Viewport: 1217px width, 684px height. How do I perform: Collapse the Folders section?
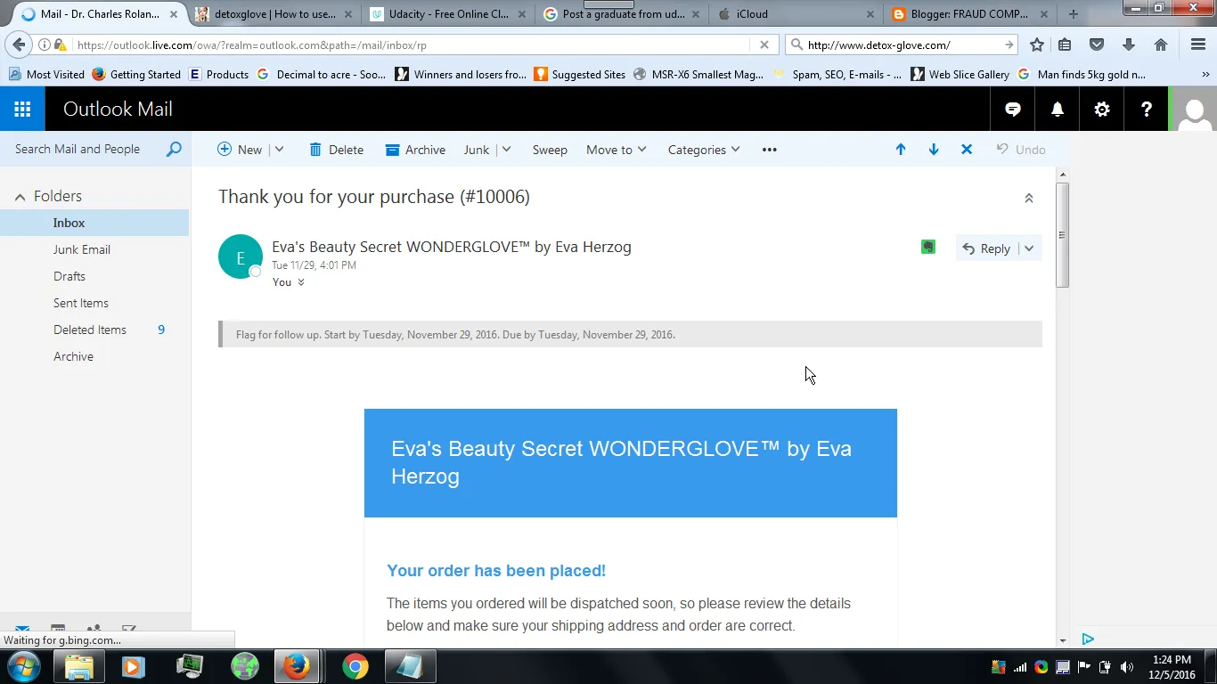pos(20,196)
